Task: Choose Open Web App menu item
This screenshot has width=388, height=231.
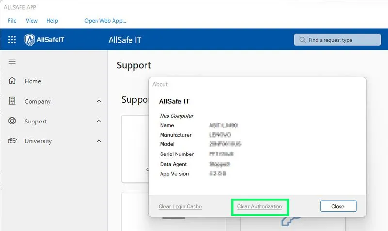Action: tap(105, 21)
